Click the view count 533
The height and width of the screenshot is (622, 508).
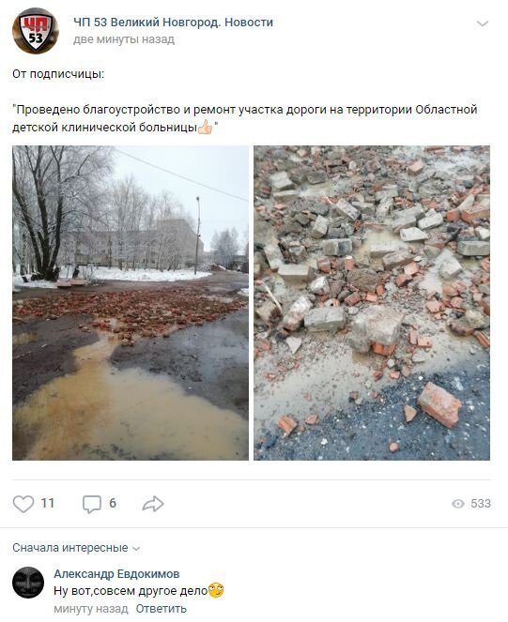(481, 504)
